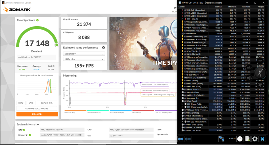Click purple CPU clock marker on monitoring graph
The width and height of the screenshot is (269, 145).
[x=141, y=83]
